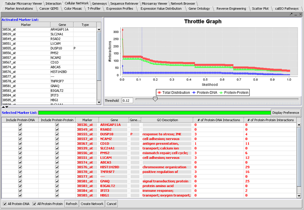
Task: Open the T-Profiler tab
Action: pos(94,9)
